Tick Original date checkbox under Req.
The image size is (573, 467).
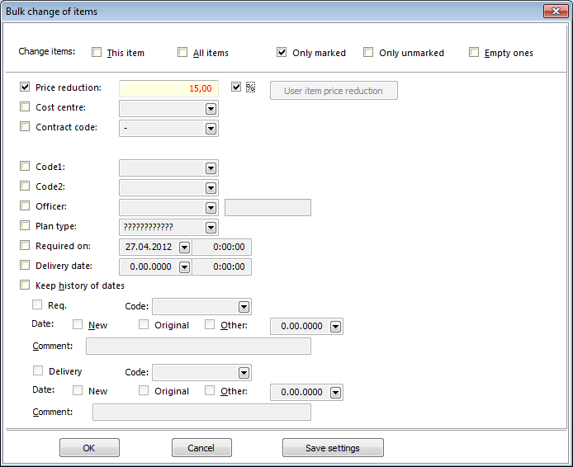(x=144, y=324)
